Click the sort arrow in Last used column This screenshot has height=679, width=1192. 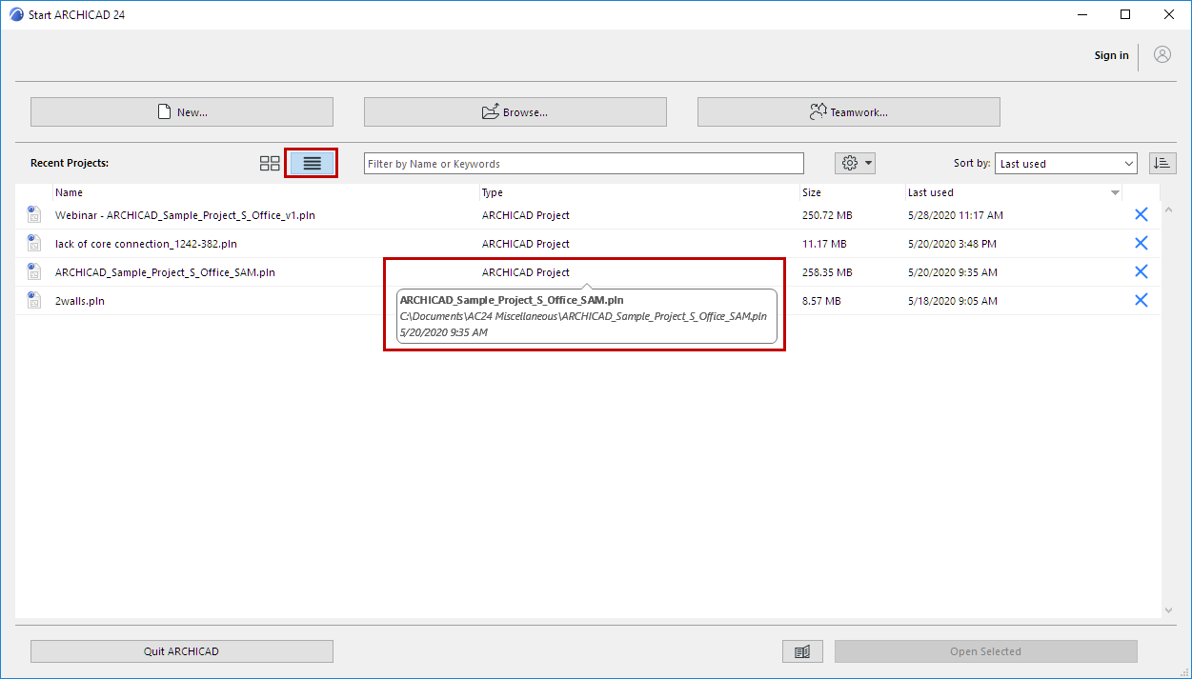tap(1115, 193)
